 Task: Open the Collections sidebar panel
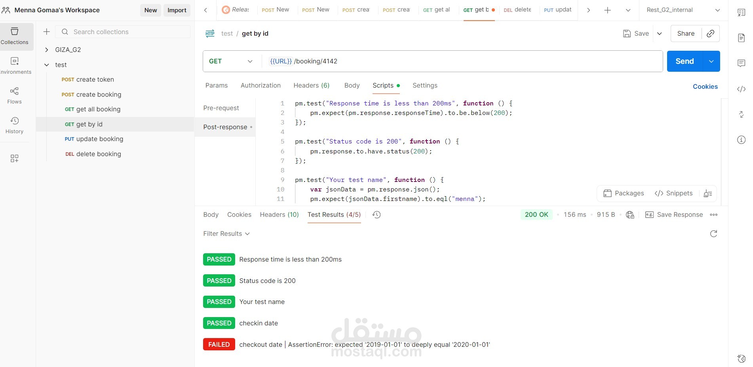pyautogui.click(x=15, y=36)
